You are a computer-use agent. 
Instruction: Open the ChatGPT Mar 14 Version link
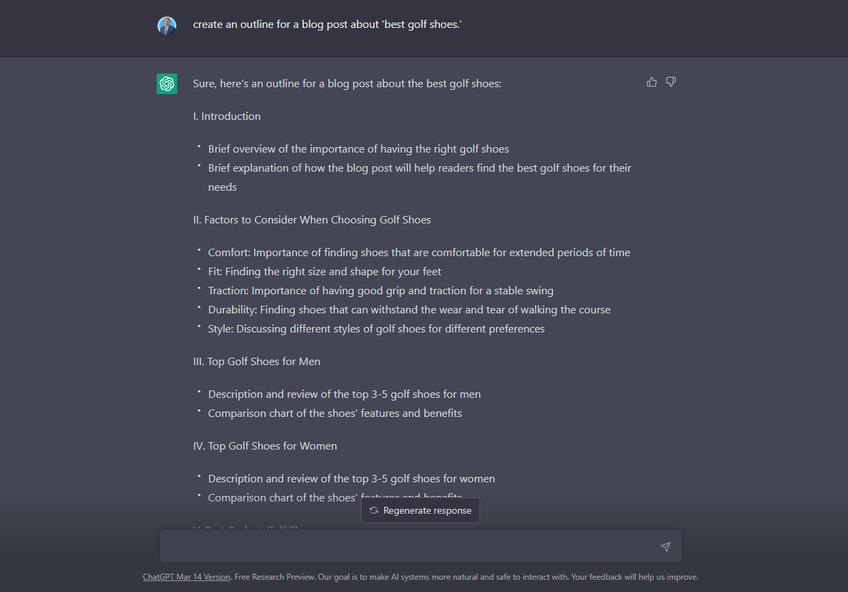click(x=187, y=577)
